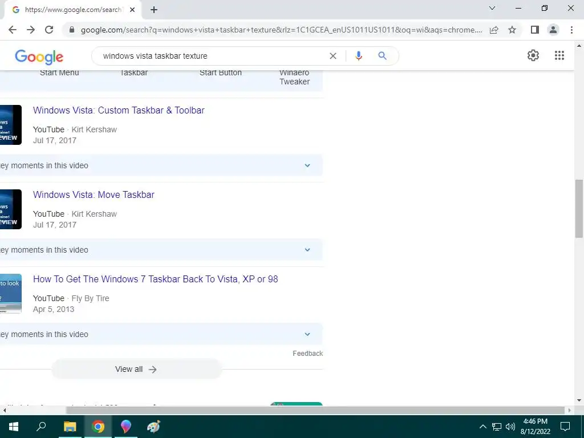
Task: Open Chrome profile avatar
Action: pyautogui.click(x=553, y=30)
